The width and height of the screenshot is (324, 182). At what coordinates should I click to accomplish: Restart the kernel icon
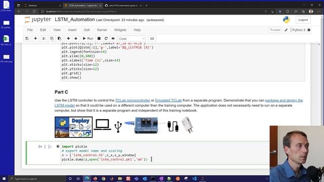pyautogui.click(x=106, y=38)
